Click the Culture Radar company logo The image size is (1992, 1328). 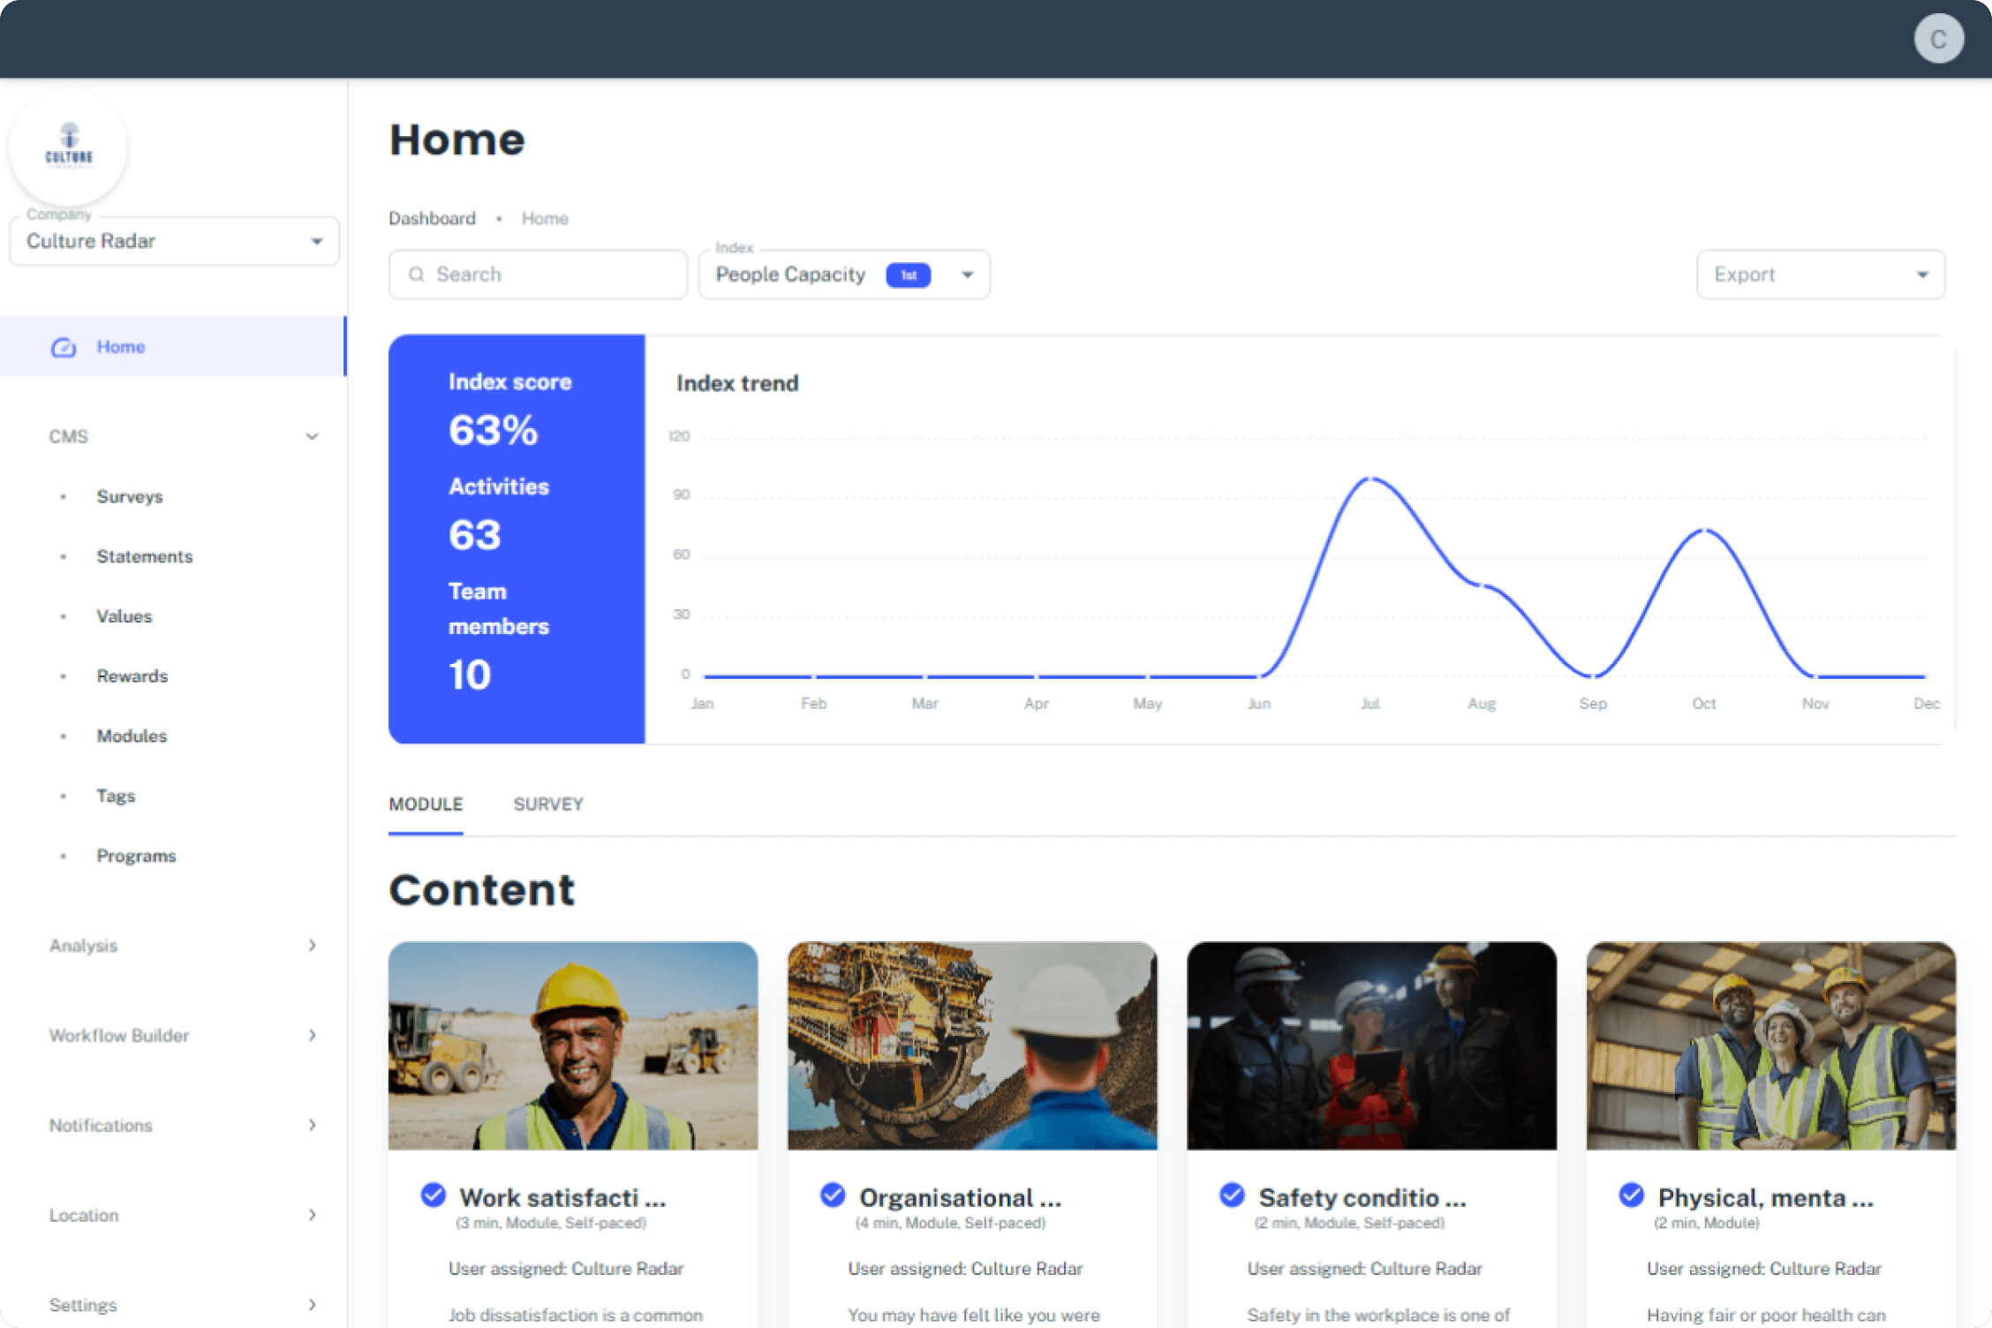[68, 147]
